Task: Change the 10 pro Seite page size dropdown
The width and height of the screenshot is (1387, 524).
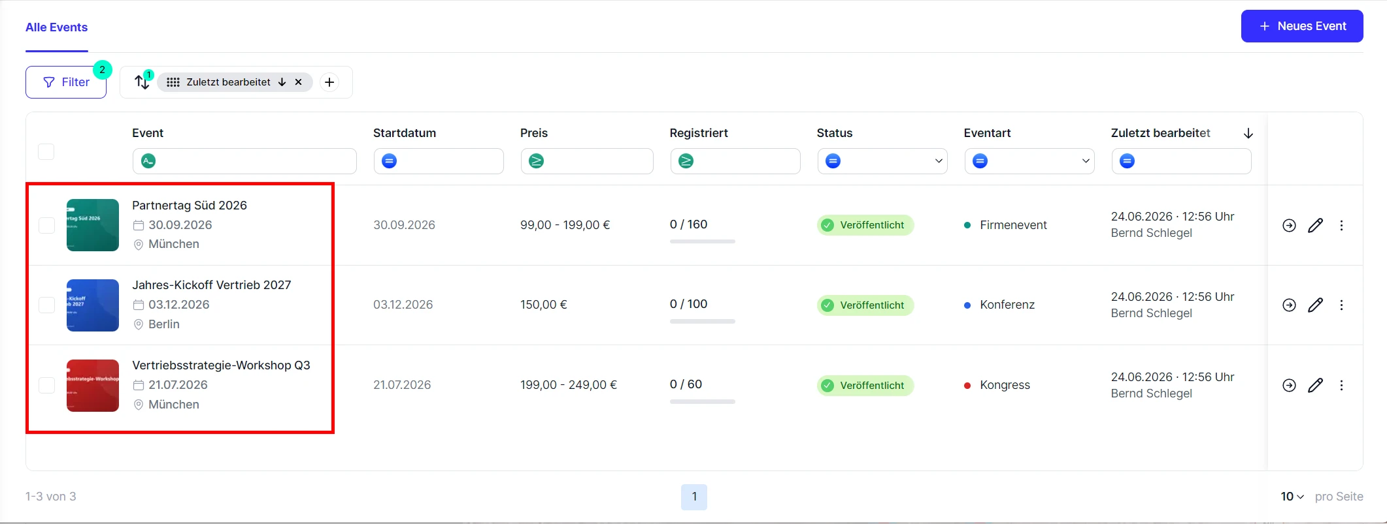Action: coord(1292,497)
